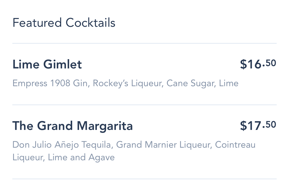Click the Don Julio text
The image size is (289, 186).
click(32, 145)
